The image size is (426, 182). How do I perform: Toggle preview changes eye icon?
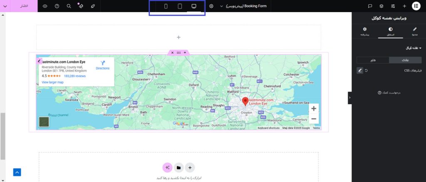(x=45, y=6)
